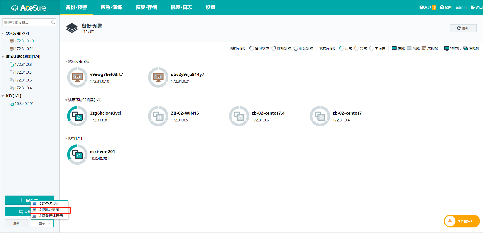Click the 退出 logout icon
The width and height of the screenshot is (483, 233).
click(x=473, y=7)
